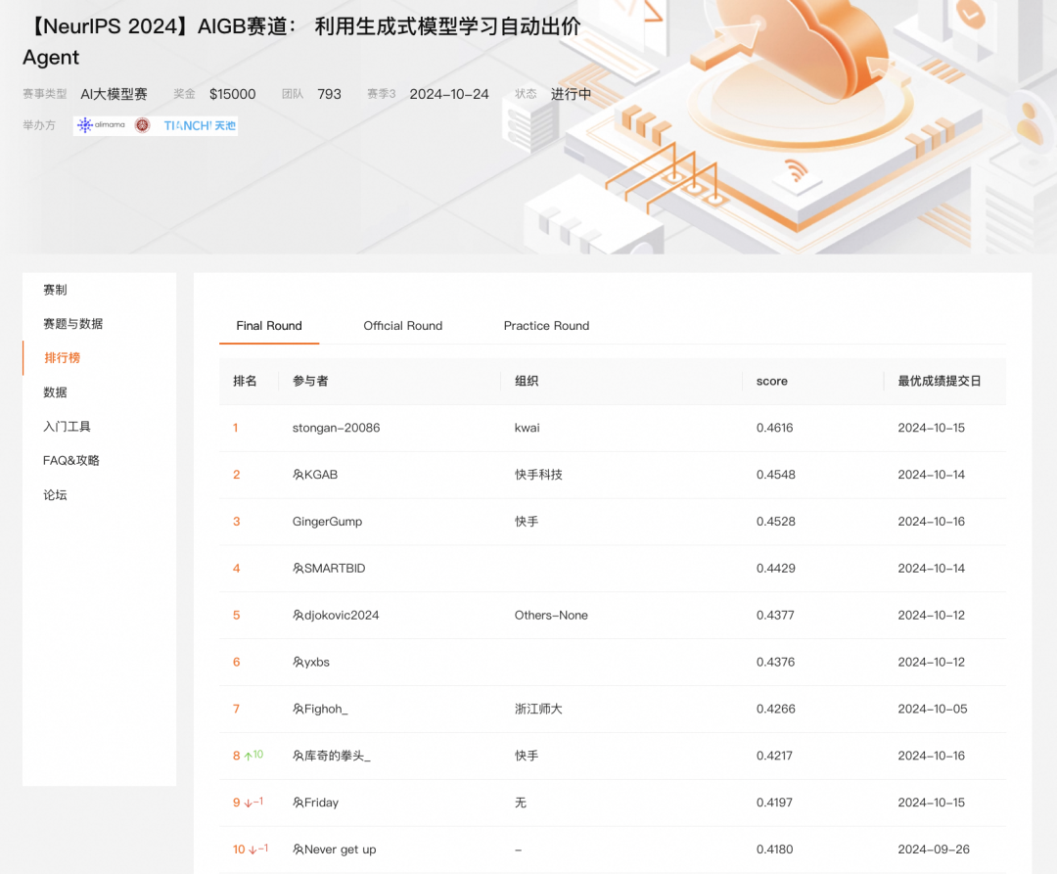This screenshot has width=1057, height=874.
Task: Click the red down arrow at rank 9
Action: tap(249, 803)
